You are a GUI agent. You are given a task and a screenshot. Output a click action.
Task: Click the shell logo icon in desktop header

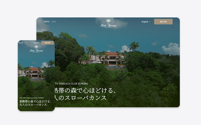click(x=108, y=21)
